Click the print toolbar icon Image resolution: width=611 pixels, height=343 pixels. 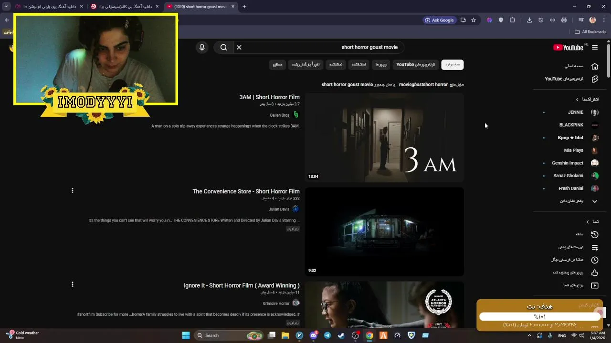pos(564,20)
